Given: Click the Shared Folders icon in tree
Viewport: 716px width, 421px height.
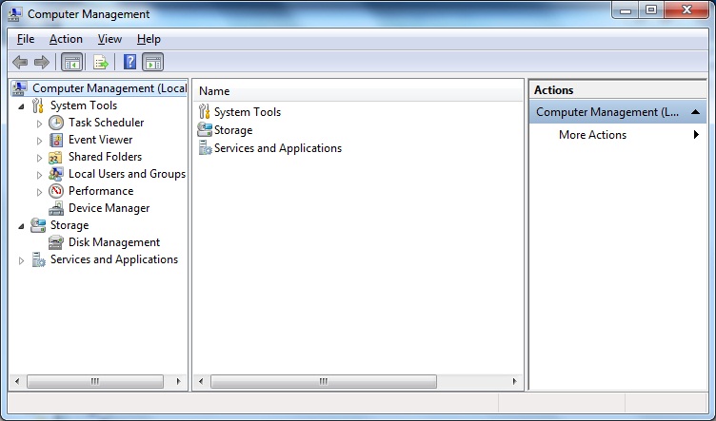Looking at the screenshot, I should 56,157.
